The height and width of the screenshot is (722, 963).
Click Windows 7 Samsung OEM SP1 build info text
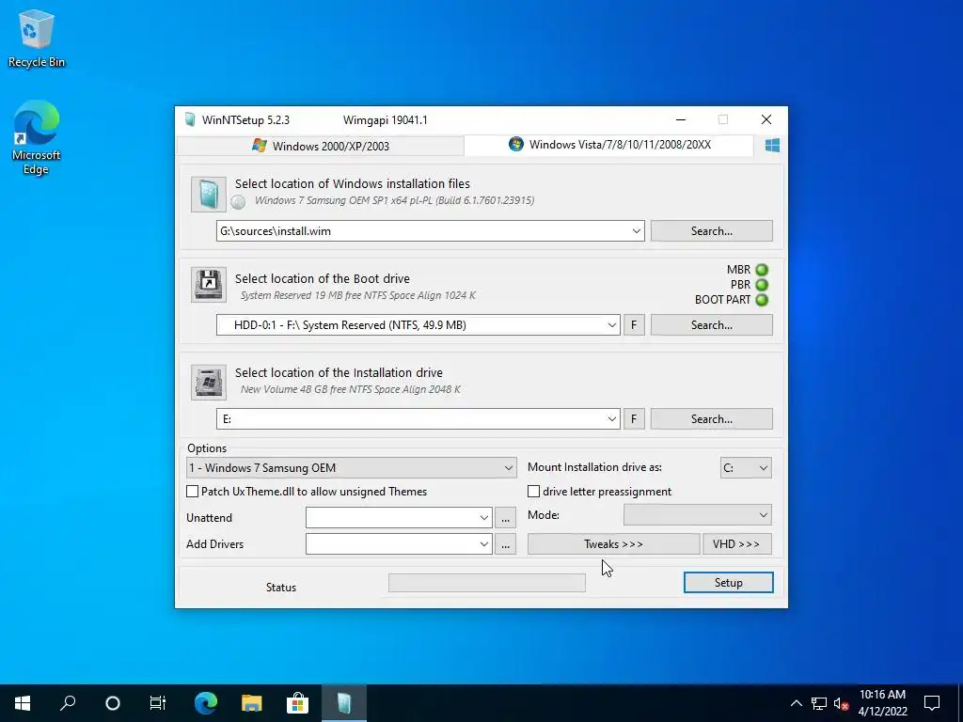(394, 200)
